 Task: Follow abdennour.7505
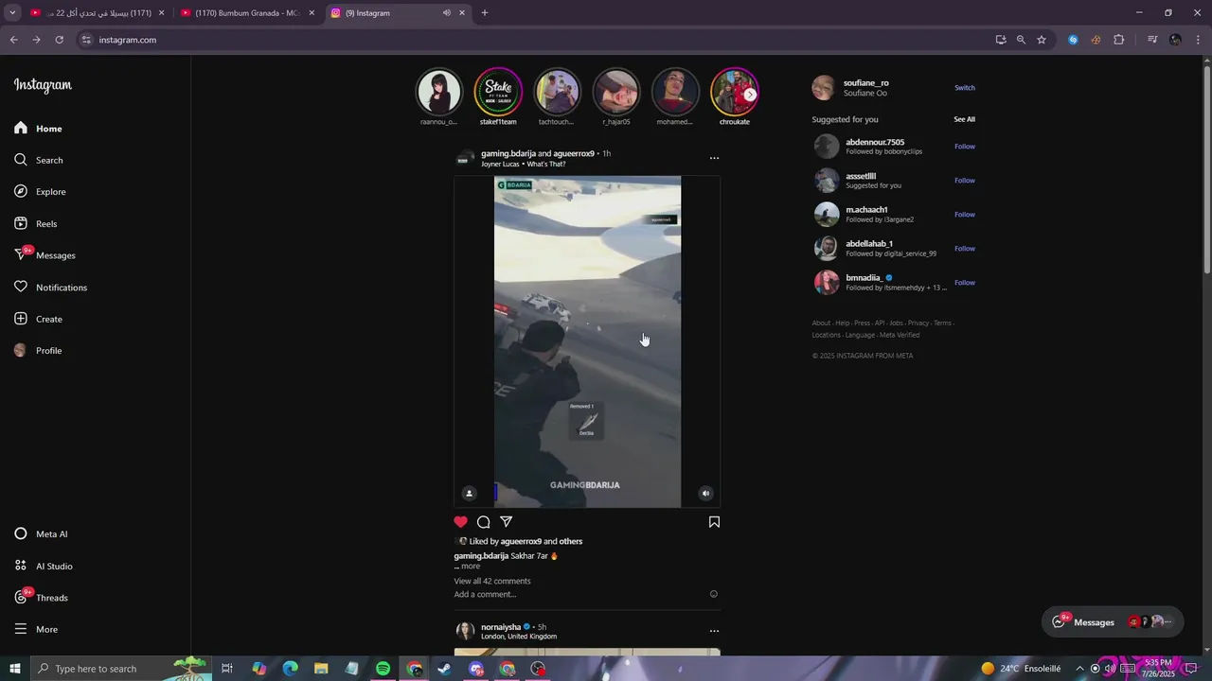coord(965,147)
